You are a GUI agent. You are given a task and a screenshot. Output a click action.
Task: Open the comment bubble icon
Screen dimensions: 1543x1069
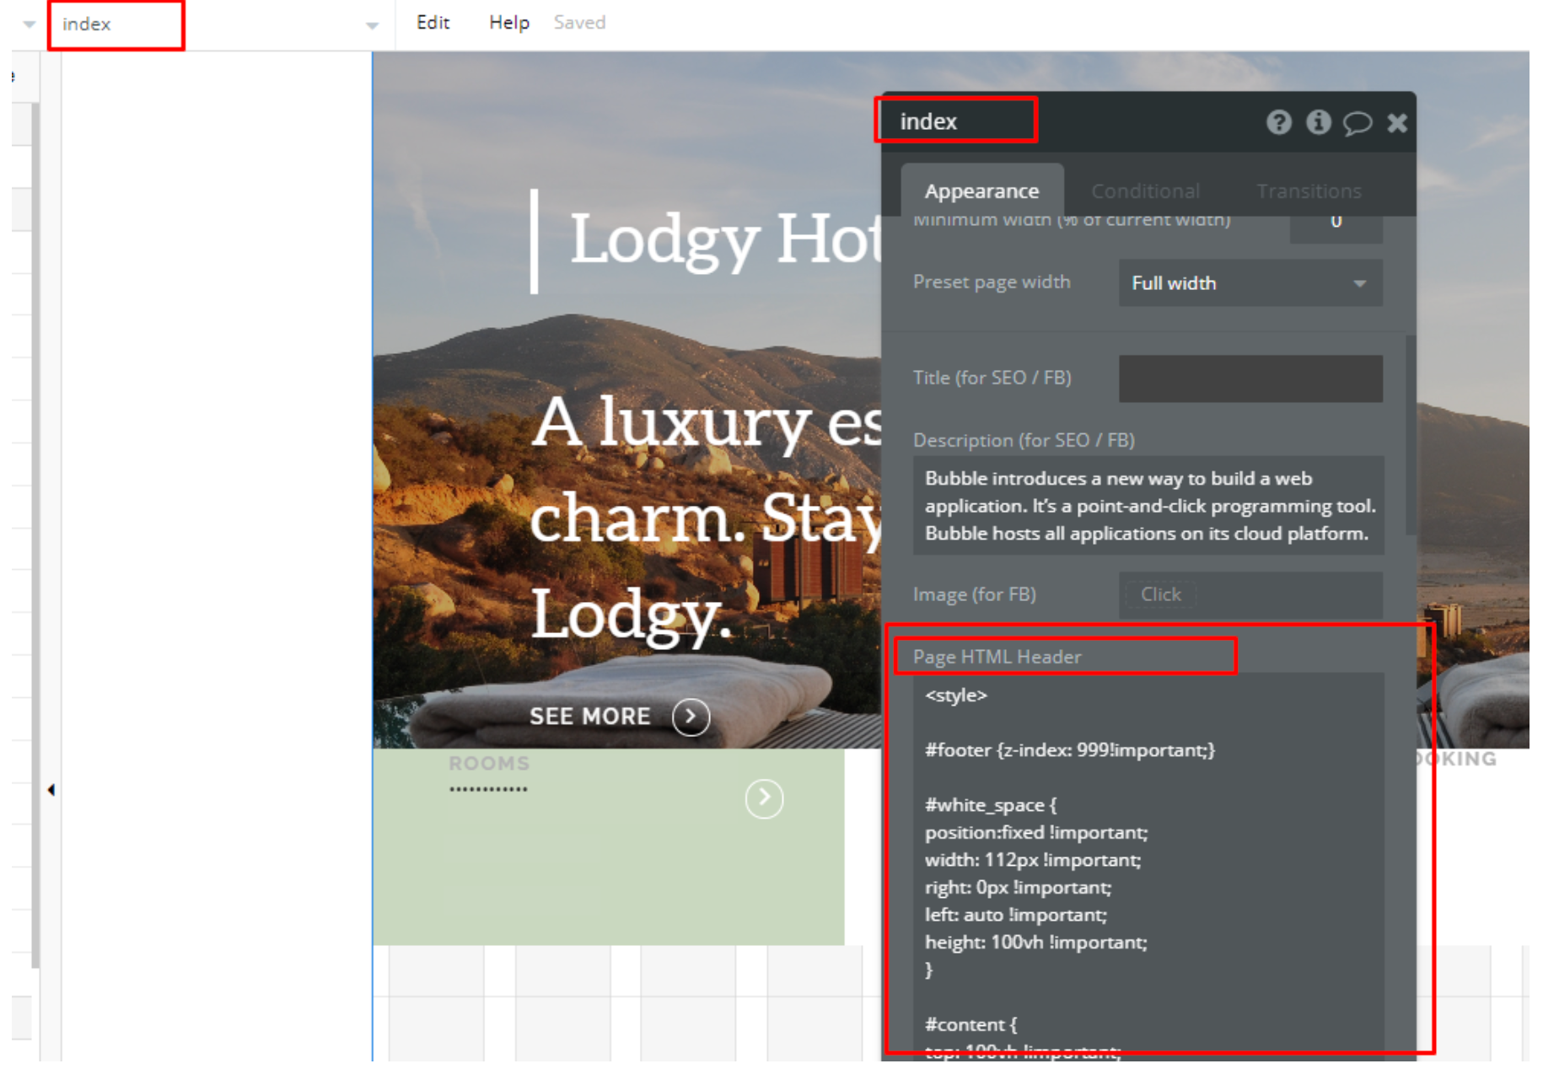pos(1358,123)
